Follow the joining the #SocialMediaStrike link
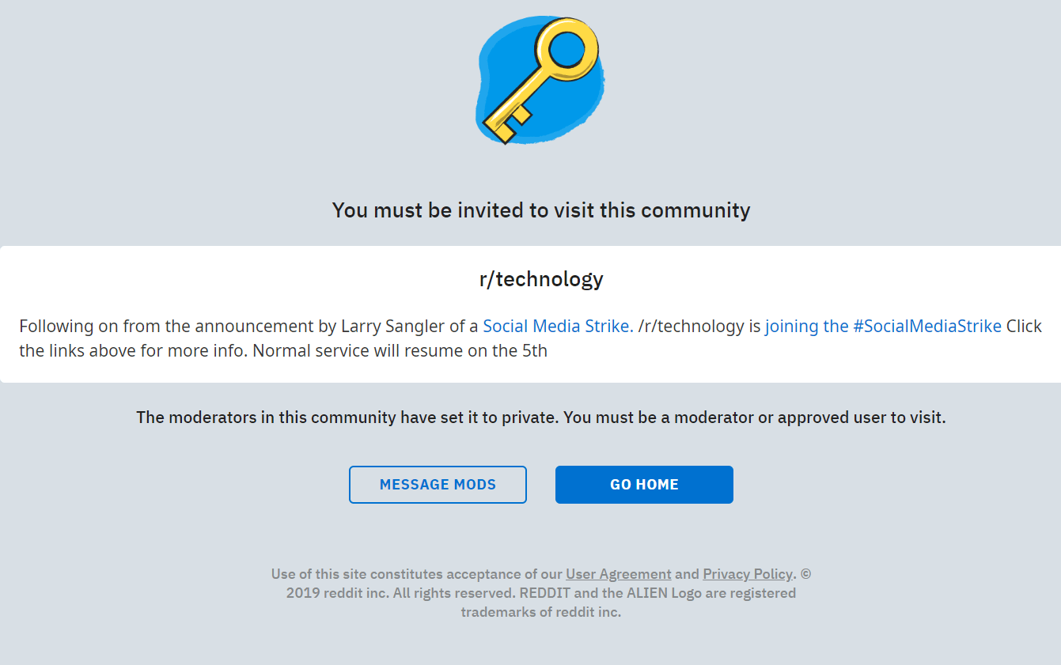The image size is (1061, 665). click(x=882, y=326)
